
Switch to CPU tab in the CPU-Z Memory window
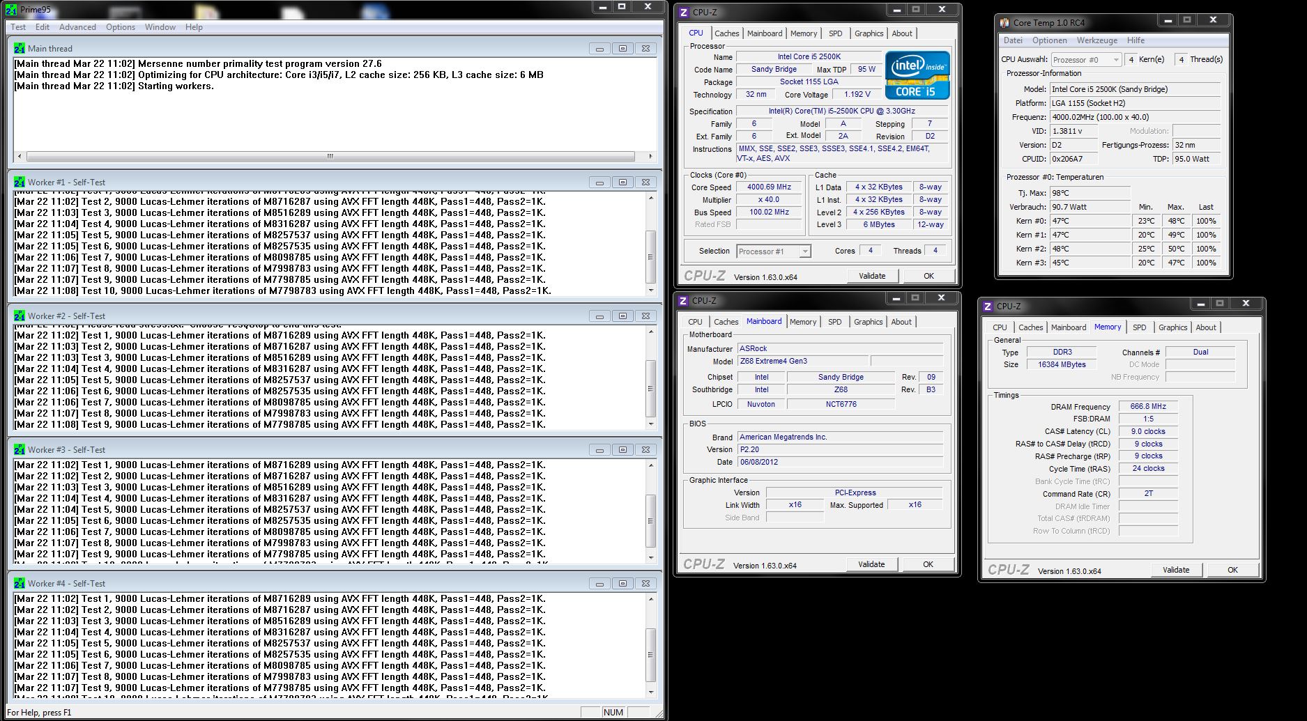coord(1000,327)
